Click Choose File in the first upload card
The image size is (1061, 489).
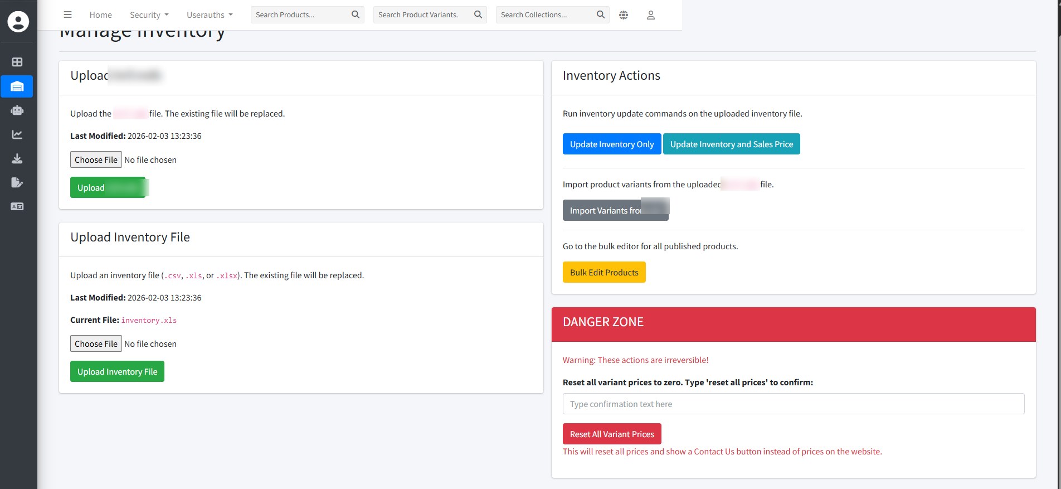[x=96, y=159]
